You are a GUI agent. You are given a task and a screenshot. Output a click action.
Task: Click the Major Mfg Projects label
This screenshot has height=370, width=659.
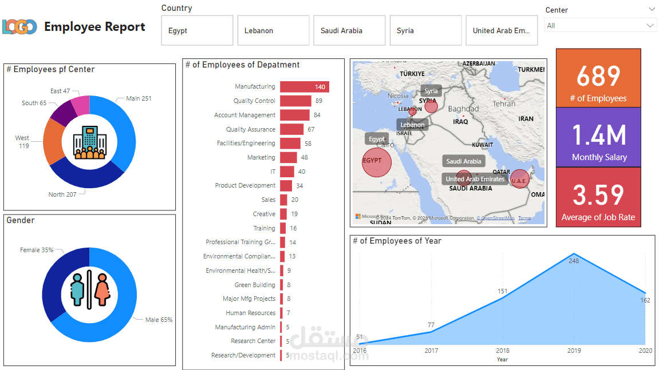[249, 299]
